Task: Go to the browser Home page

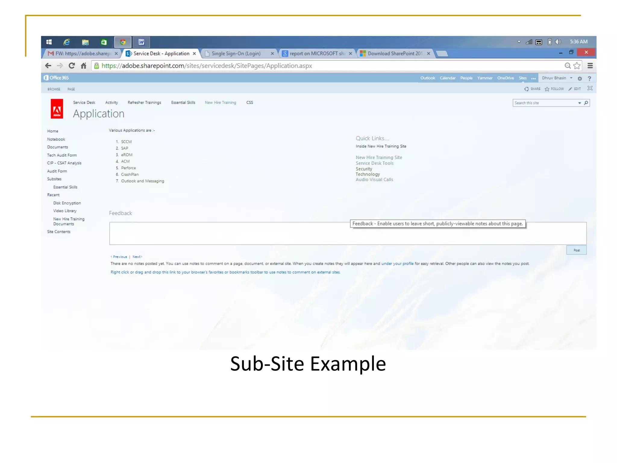Action: (83, 66)
